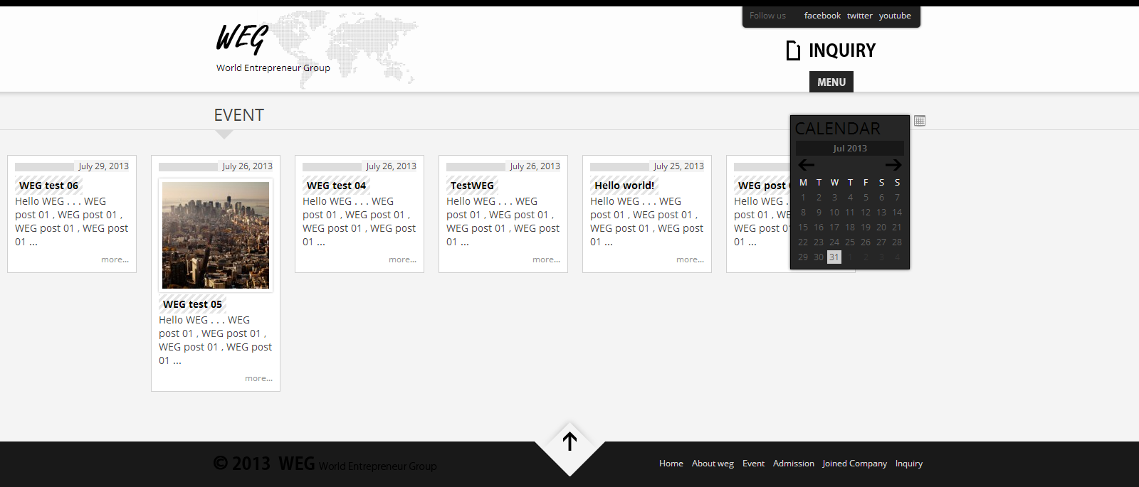1139x487 pixels.
Task: Click the scroll-to-top arrow
Action: 569,442
